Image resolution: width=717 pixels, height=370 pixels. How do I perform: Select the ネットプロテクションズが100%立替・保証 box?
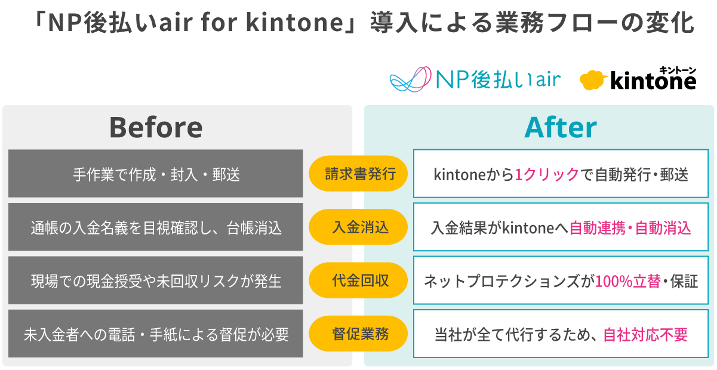point(561,280)
